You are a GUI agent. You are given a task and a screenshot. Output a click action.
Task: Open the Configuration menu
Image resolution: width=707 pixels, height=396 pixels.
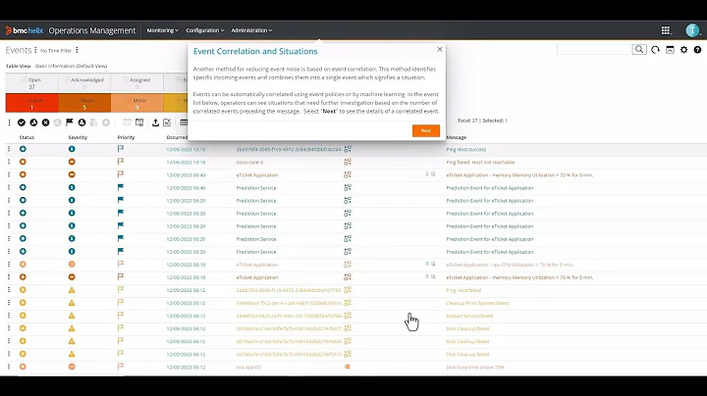pos(204,30)
